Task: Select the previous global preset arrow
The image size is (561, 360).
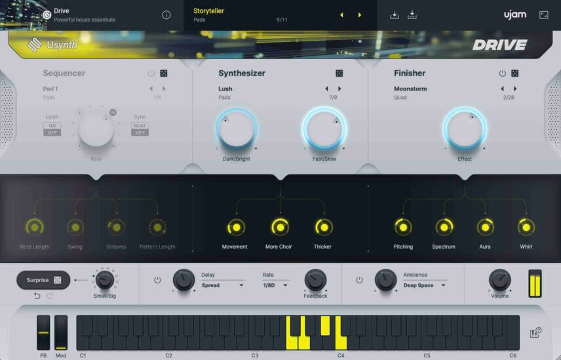Action: (x=341, y=15)
